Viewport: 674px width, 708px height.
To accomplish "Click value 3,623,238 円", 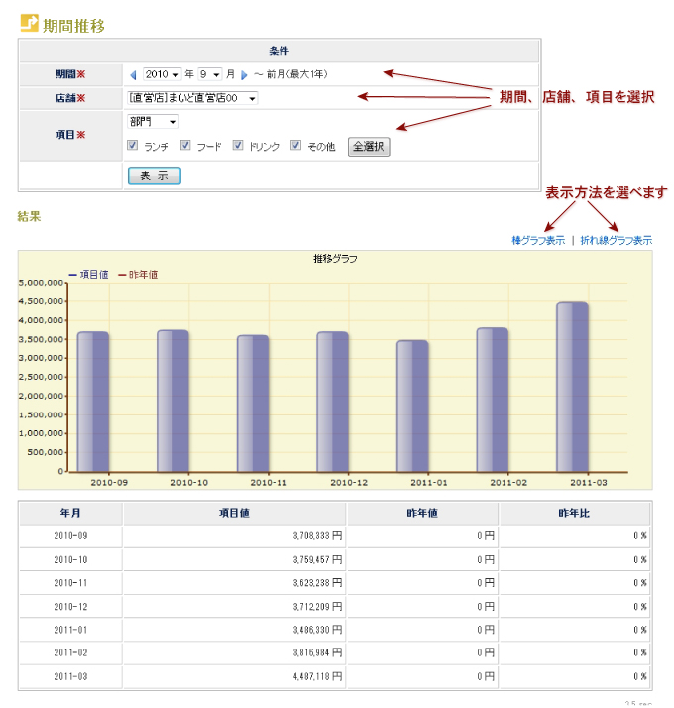I will tap(317, 583).
